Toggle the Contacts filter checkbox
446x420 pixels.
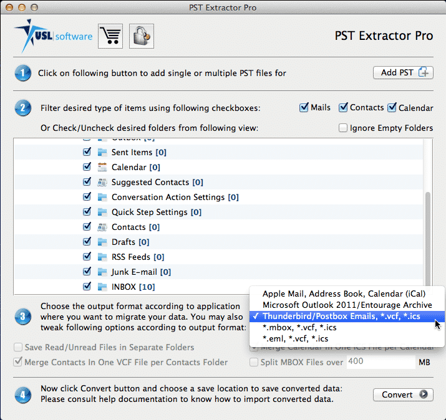(343, 107)
